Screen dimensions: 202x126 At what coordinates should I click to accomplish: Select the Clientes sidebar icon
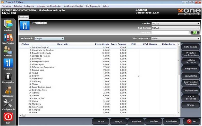point(8,50)
